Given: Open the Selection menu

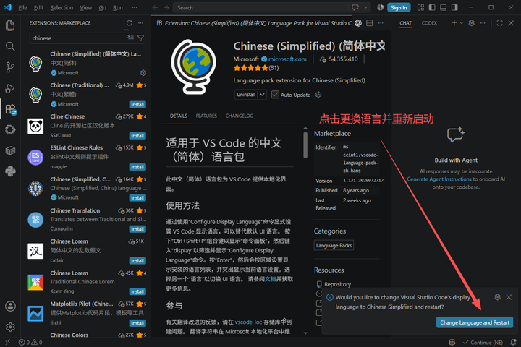Looking at the screenshot, I should click(62, 8).
